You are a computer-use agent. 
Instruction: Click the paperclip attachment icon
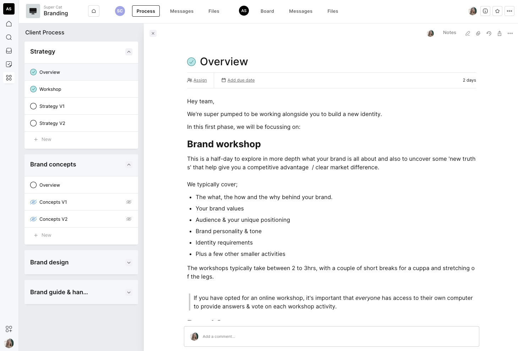478,33
